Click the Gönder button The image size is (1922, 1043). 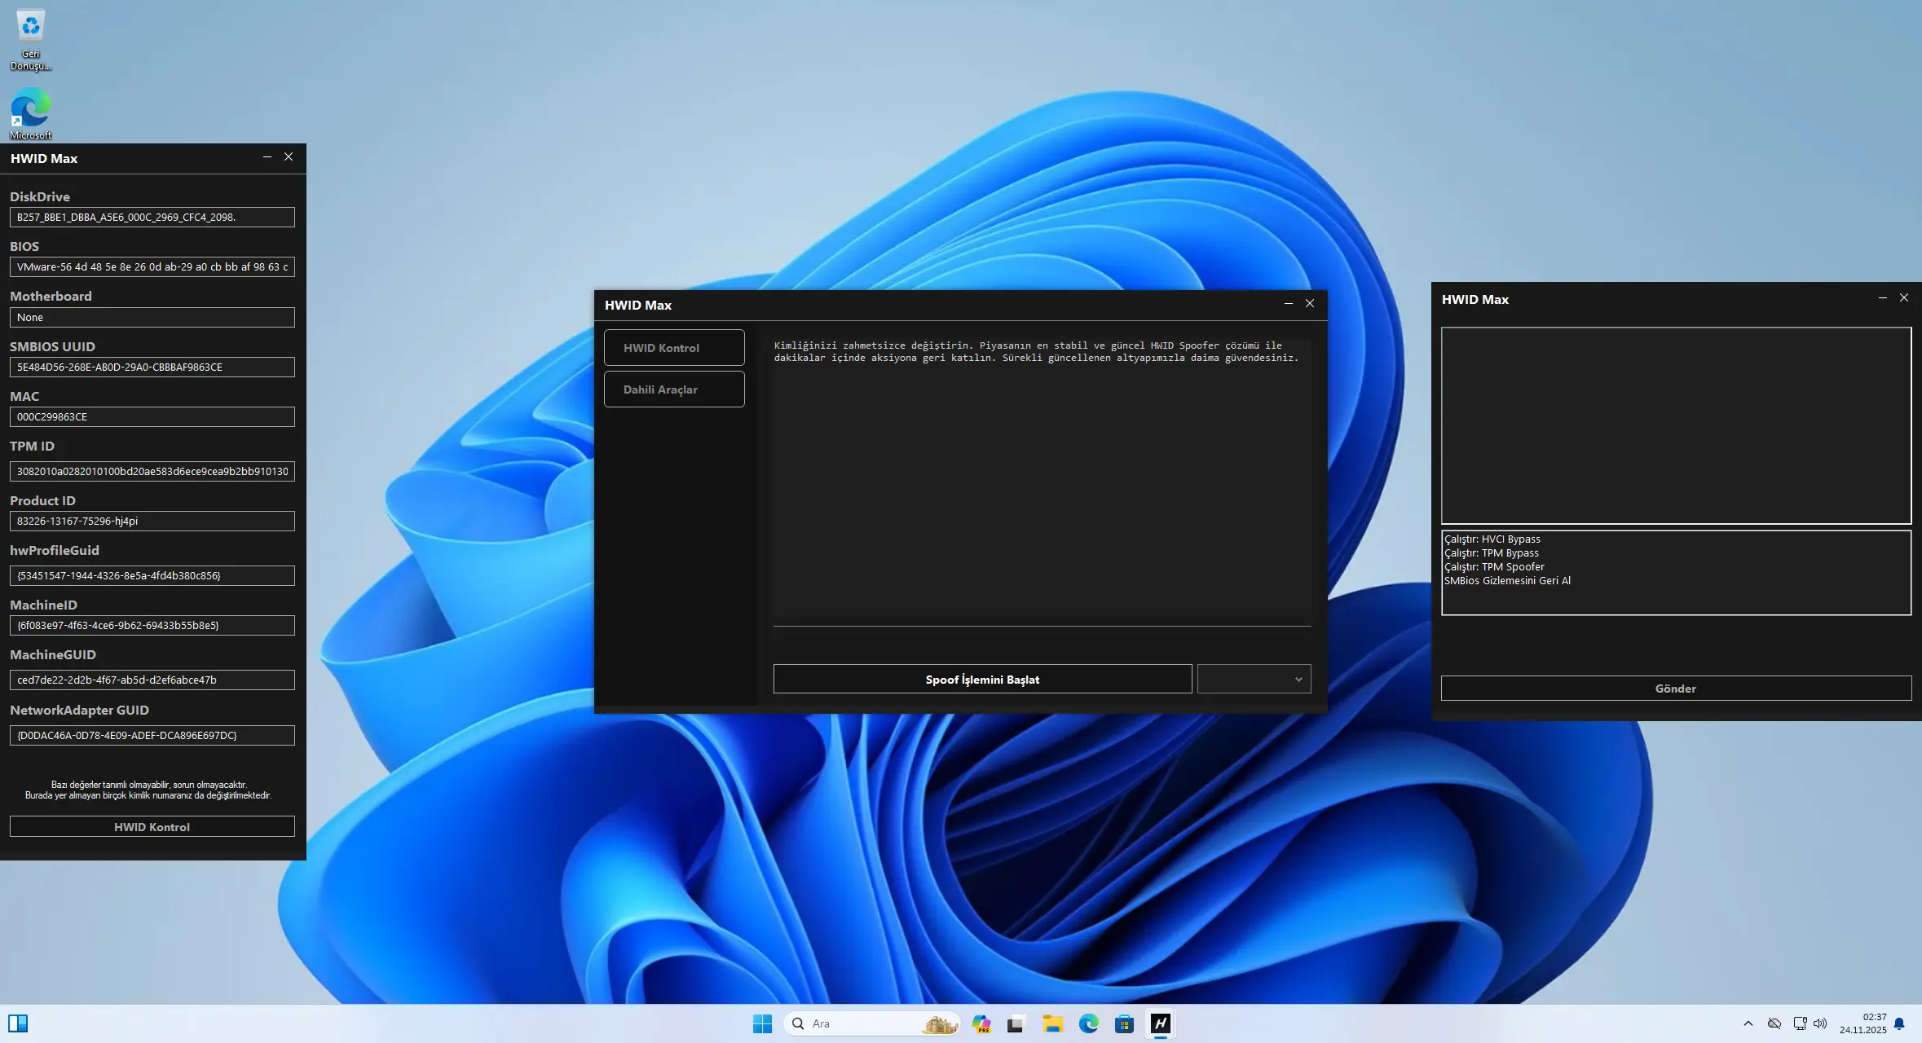pyautogui.click(x=1675, y=689)
